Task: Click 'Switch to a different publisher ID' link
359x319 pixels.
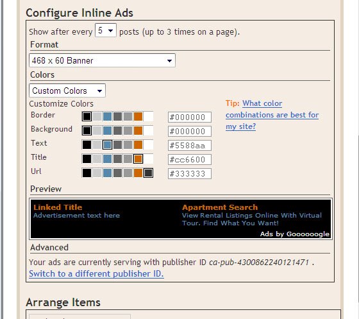Action: coord(96,273)
